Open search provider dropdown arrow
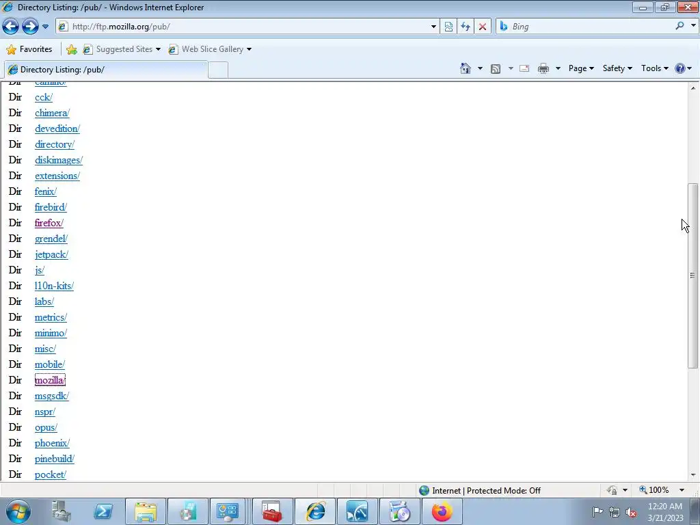The width and height of the screenshot is (700, 525). (693, 26)
